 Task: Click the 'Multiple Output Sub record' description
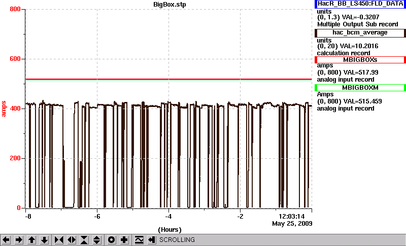point(358,24)
